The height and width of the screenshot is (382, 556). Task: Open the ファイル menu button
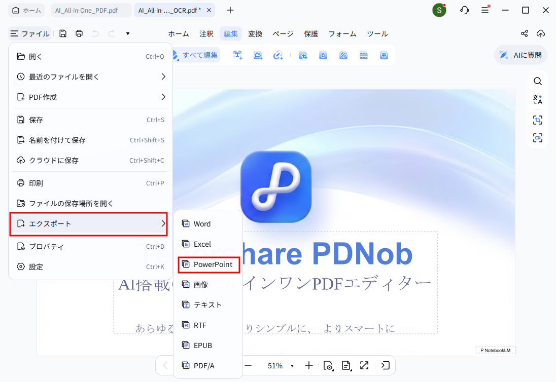click(30, 33)
